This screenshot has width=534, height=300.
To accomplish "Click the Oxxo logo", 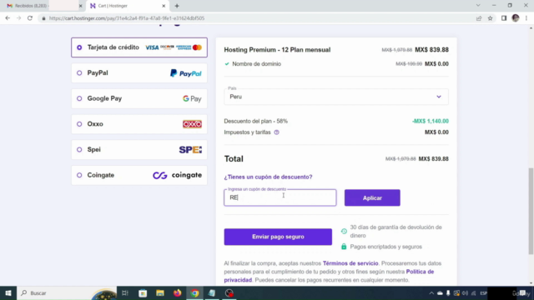I will click(192, 124).
